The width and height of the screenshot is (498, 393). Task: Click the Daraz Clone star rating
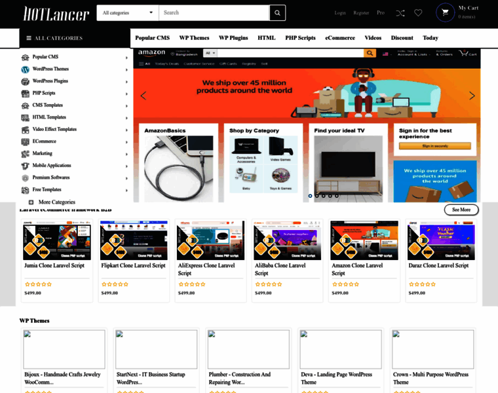click(x=423, y=284)
